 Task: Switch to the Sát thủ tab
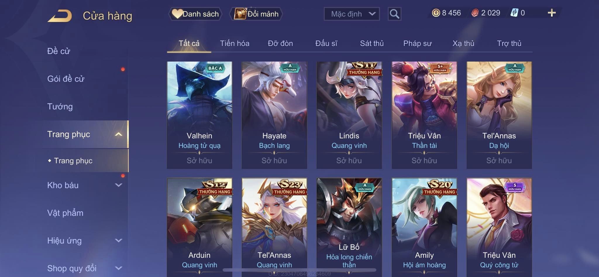(x=372, y=43)
